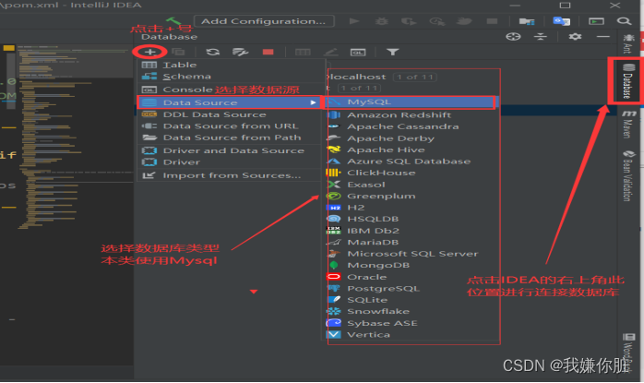Choose Amazon Redshift data source

pyautogui.click(x=411, y=114)
